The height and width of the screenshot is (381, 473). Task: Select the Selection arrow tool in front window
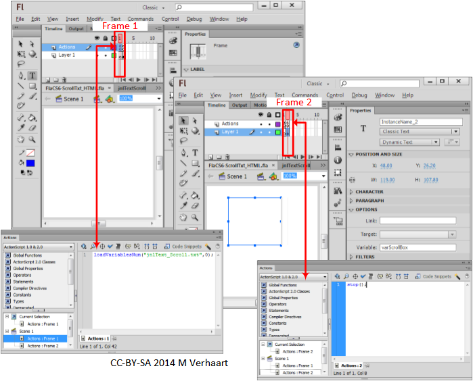(183, 121)
